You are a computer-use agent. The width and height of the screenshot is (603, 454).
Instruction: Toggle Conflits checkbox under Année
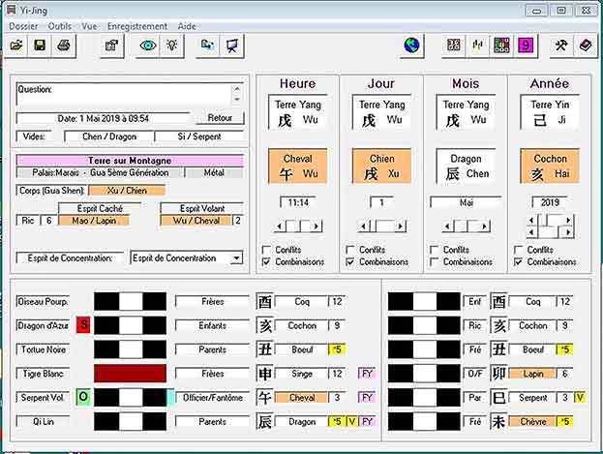tap(518, 250)
